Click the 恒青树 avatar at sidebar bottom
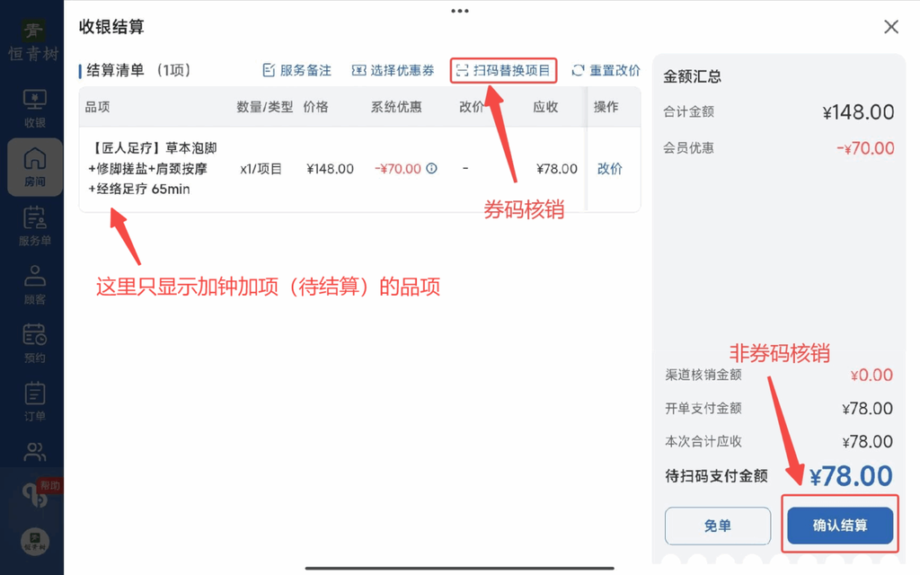The image size is (920, 575). (35, 541)
